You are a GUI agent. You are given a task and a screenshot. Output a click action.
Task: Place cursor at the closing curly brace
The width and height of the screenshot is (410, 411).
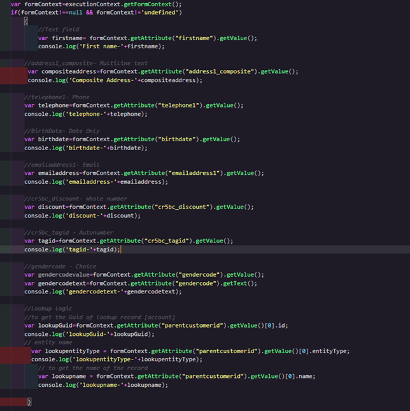pyautogui.click(x=29, y=401)
